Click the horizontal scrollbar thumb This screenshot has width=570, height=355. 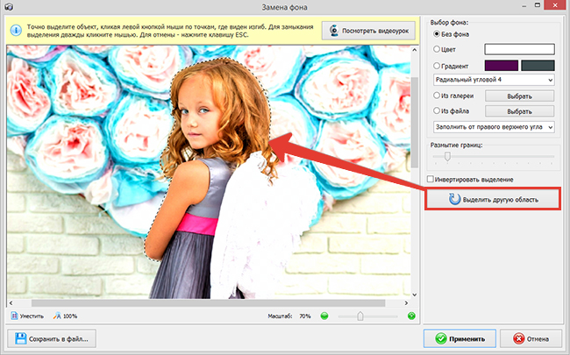pos(208,302)
